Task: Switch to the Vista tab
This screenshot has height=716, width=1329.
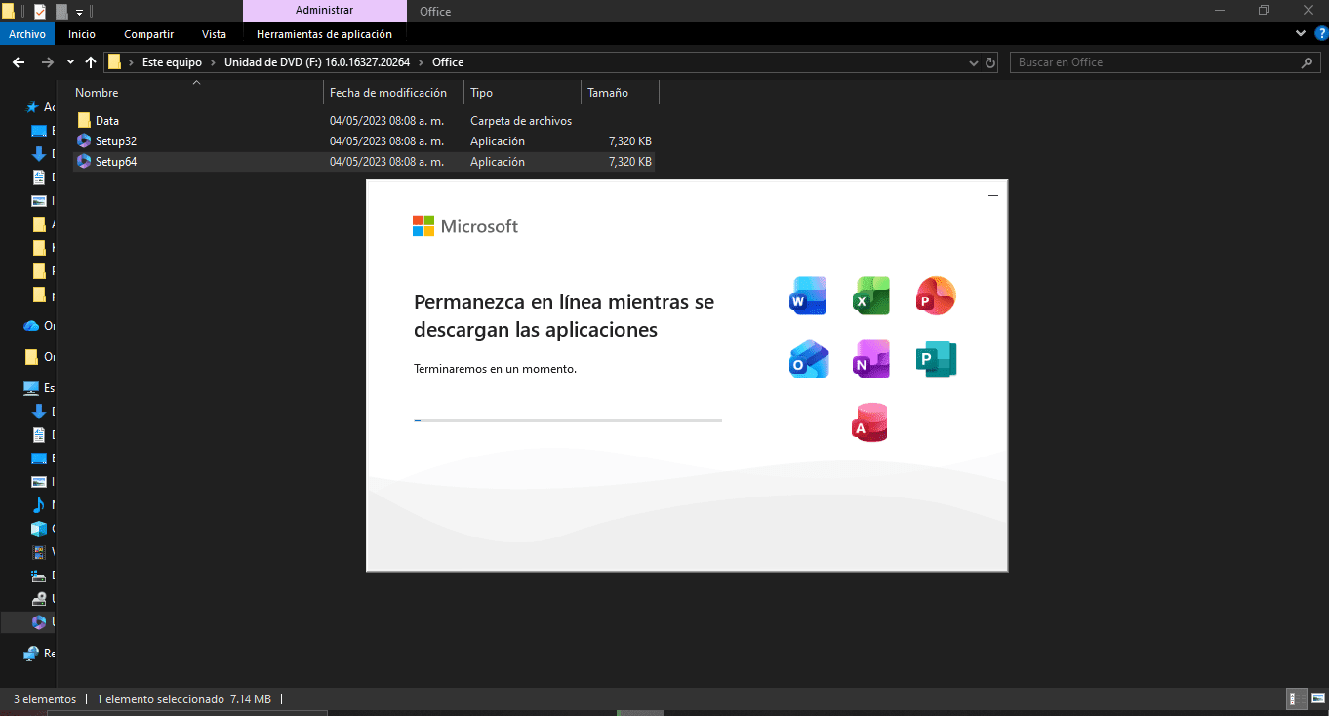Action: pos(214,34)
